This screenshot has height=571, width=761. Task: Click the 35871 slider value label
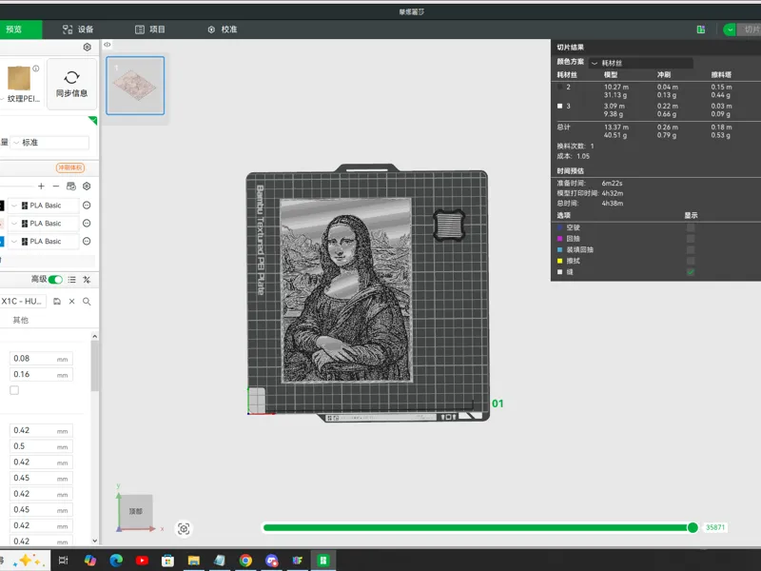[x=715, y=527]
